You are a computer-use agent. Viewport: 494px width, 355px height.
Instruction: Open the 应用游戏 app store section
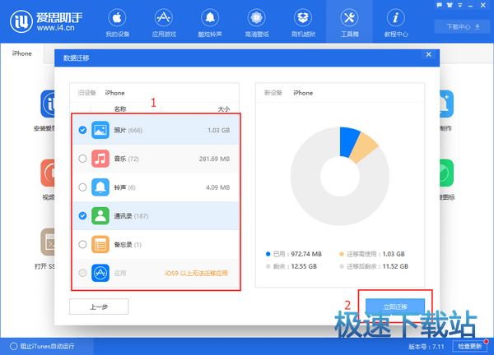[x=164, y=23]
